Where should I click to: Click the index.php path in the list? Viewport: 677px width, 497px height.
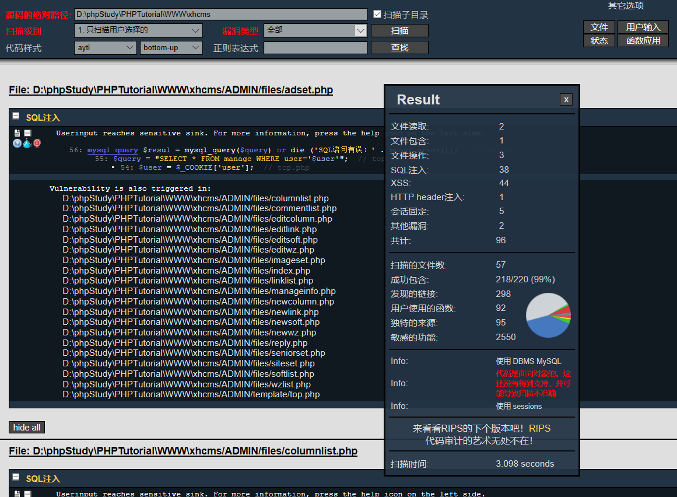186,271
